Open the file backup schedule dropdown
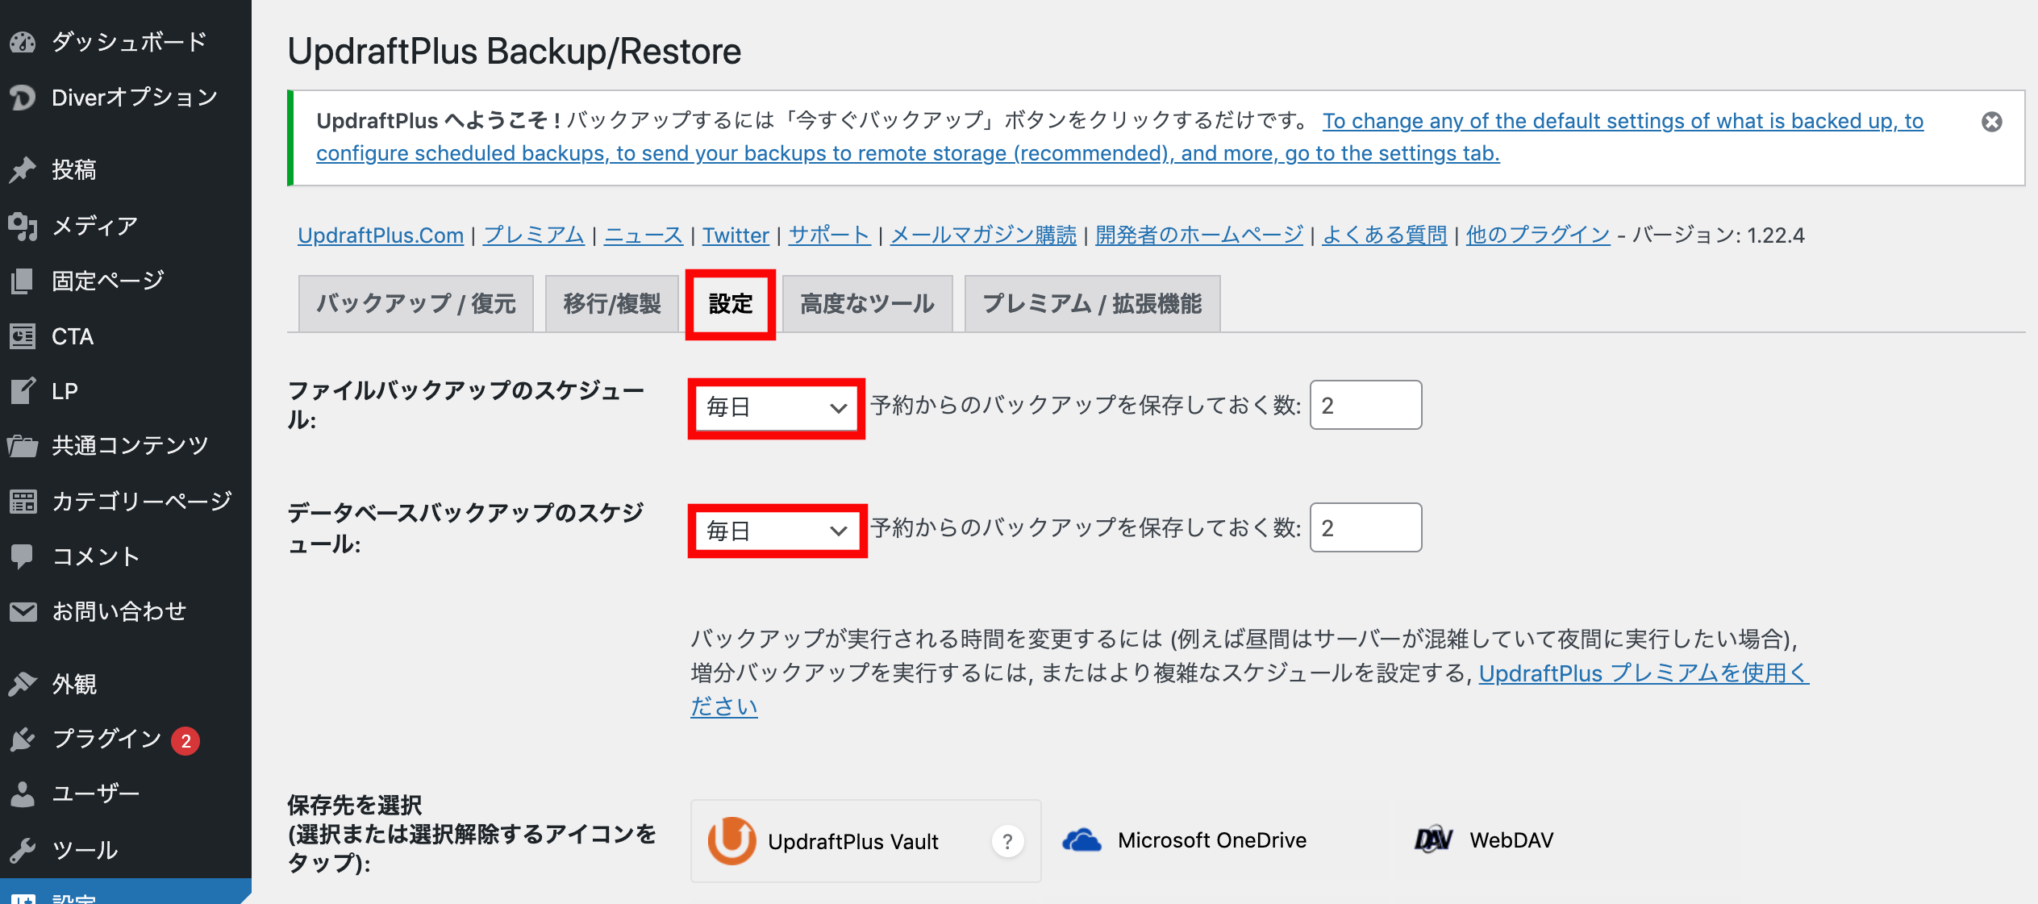The width and height of the screenshot is (2038, 904). (x=776, y=408)
